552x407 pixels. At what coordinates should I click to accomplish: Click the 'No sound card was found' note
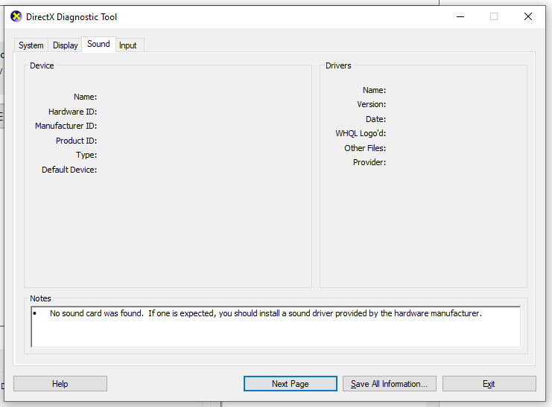[x=266, y=313]
